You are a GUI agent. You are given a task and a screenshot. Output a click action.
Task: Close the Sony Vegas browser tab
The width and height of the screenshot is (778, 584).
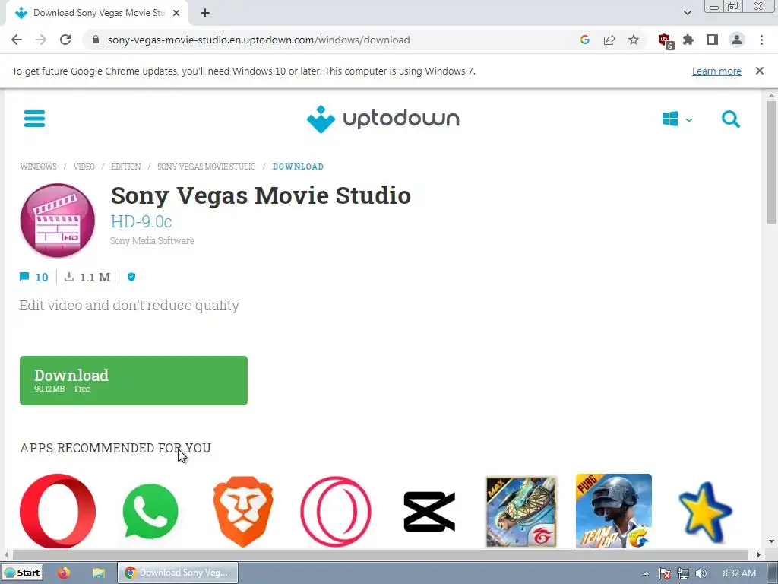176,13
